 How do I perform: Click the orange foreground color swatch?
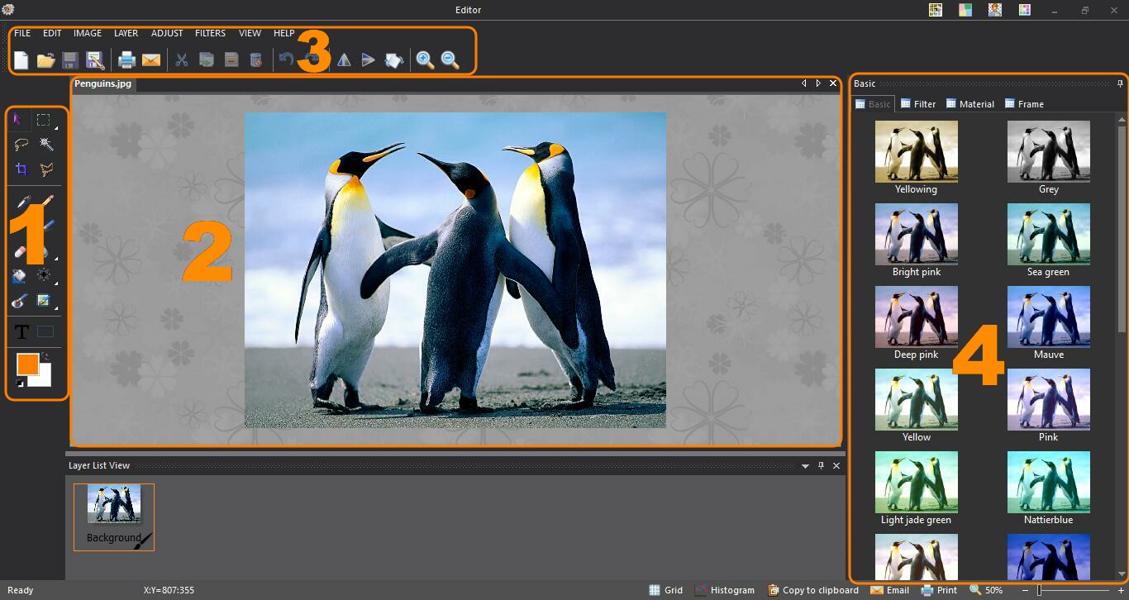tap(27, 364)
